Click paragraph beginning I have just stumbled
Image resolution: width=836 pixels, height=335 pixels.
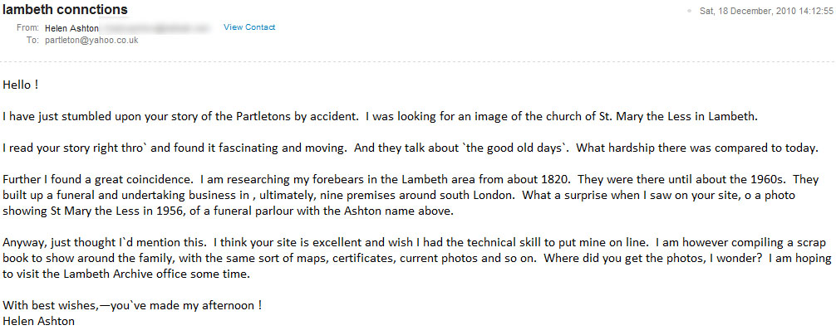(380, 117)
